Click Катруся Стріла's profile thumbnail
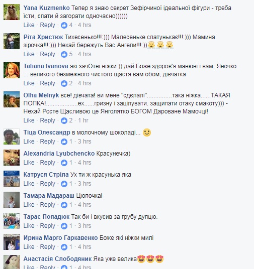Screen dimensions: 254x269 (12, 179)
